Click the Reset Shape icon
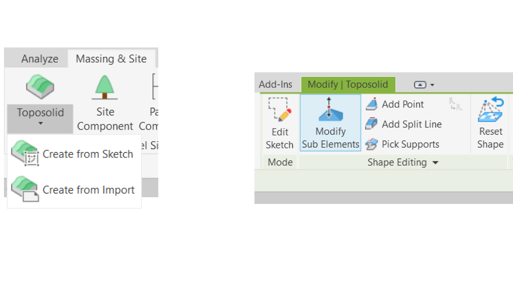The width and height of the screenshot is (513, 288). (x=490, y=110)
